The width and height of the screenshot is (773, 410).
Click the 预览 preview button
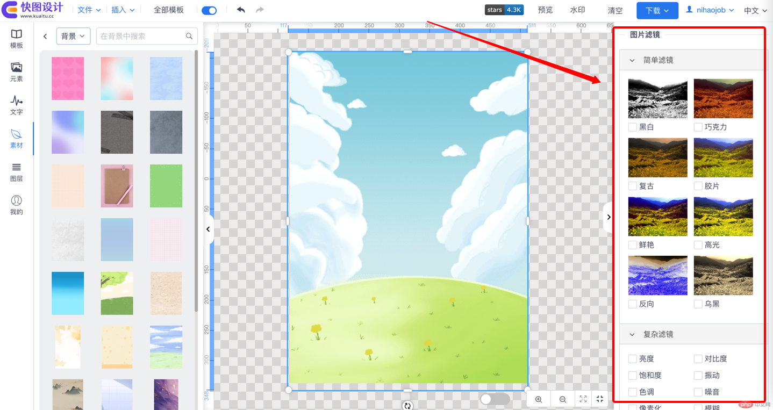545,10
